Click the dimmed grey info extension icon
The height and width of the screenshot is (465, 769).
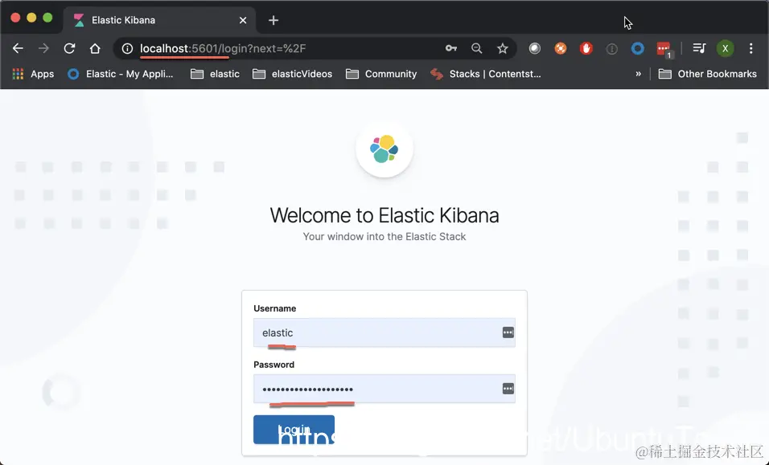[611, 48]
